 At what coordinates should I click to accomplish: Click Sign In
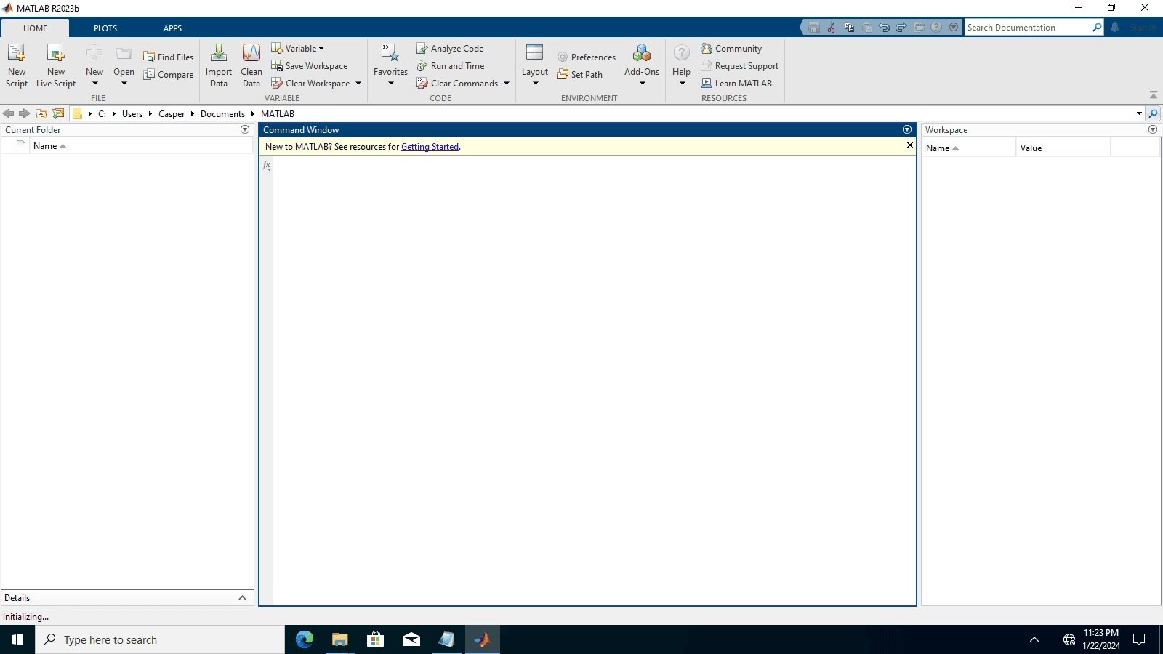tap(1143, 28)
